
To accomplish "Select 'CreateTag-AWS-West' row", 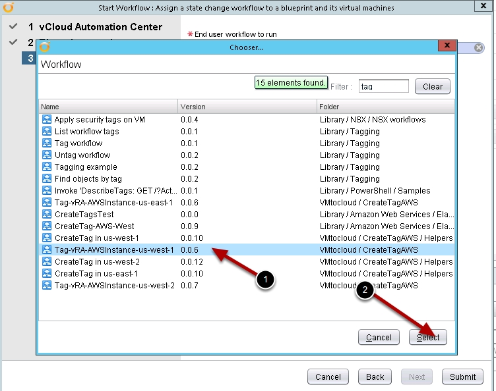I will pos(247,226).
